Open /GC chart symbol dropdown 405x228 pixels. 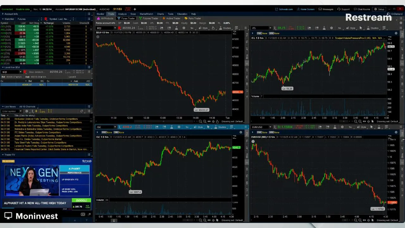(x=116, y=127)
